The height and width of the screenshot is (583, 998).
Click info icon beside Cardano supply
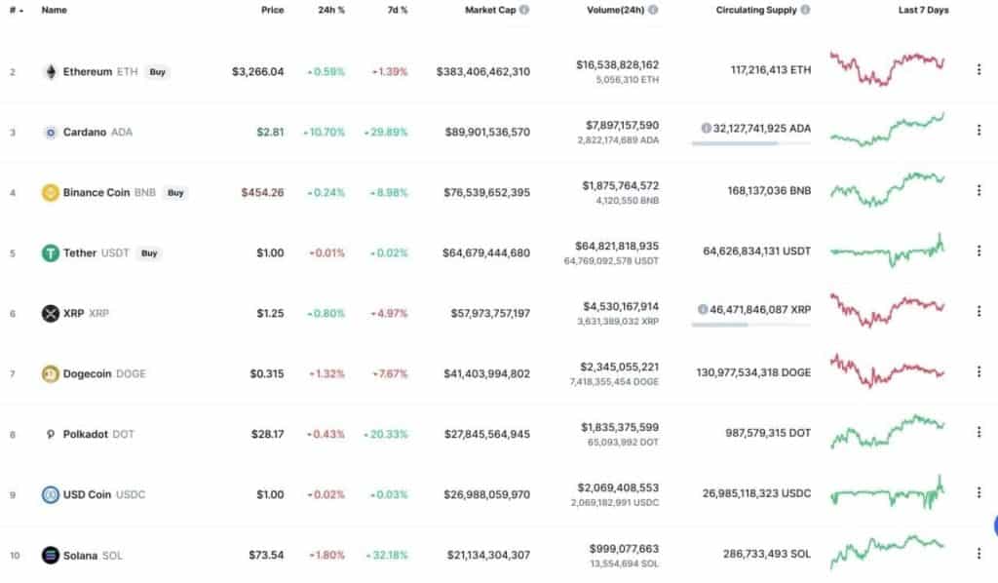[x=706, y=128]
